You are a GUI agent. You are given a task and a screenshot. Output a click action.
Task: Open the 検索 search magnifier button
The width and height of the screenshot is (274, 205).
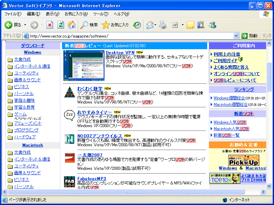click(89, 25)
